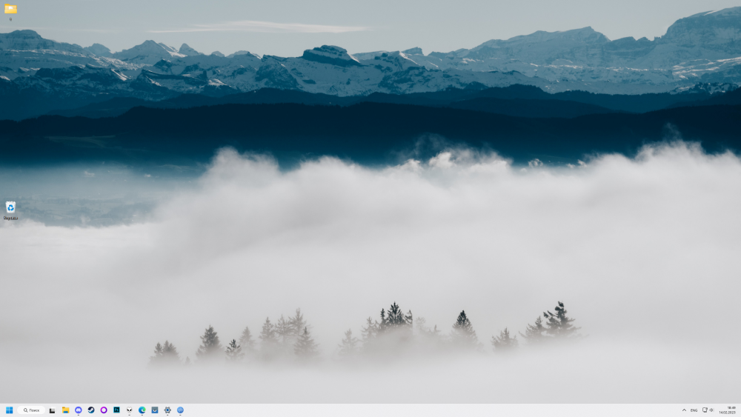Launch Microsoft Edge from the taskbar
Viewport: 741px width, 417px height.
coord(142,410)
